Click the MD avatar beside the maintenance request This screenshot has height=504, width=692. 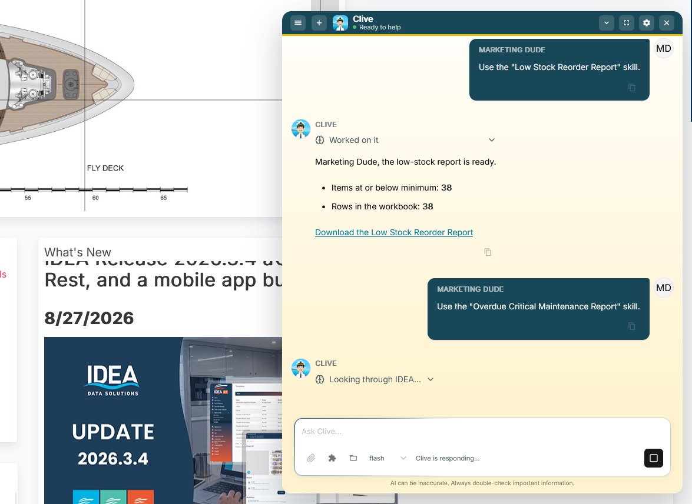(x=663, y=288)
